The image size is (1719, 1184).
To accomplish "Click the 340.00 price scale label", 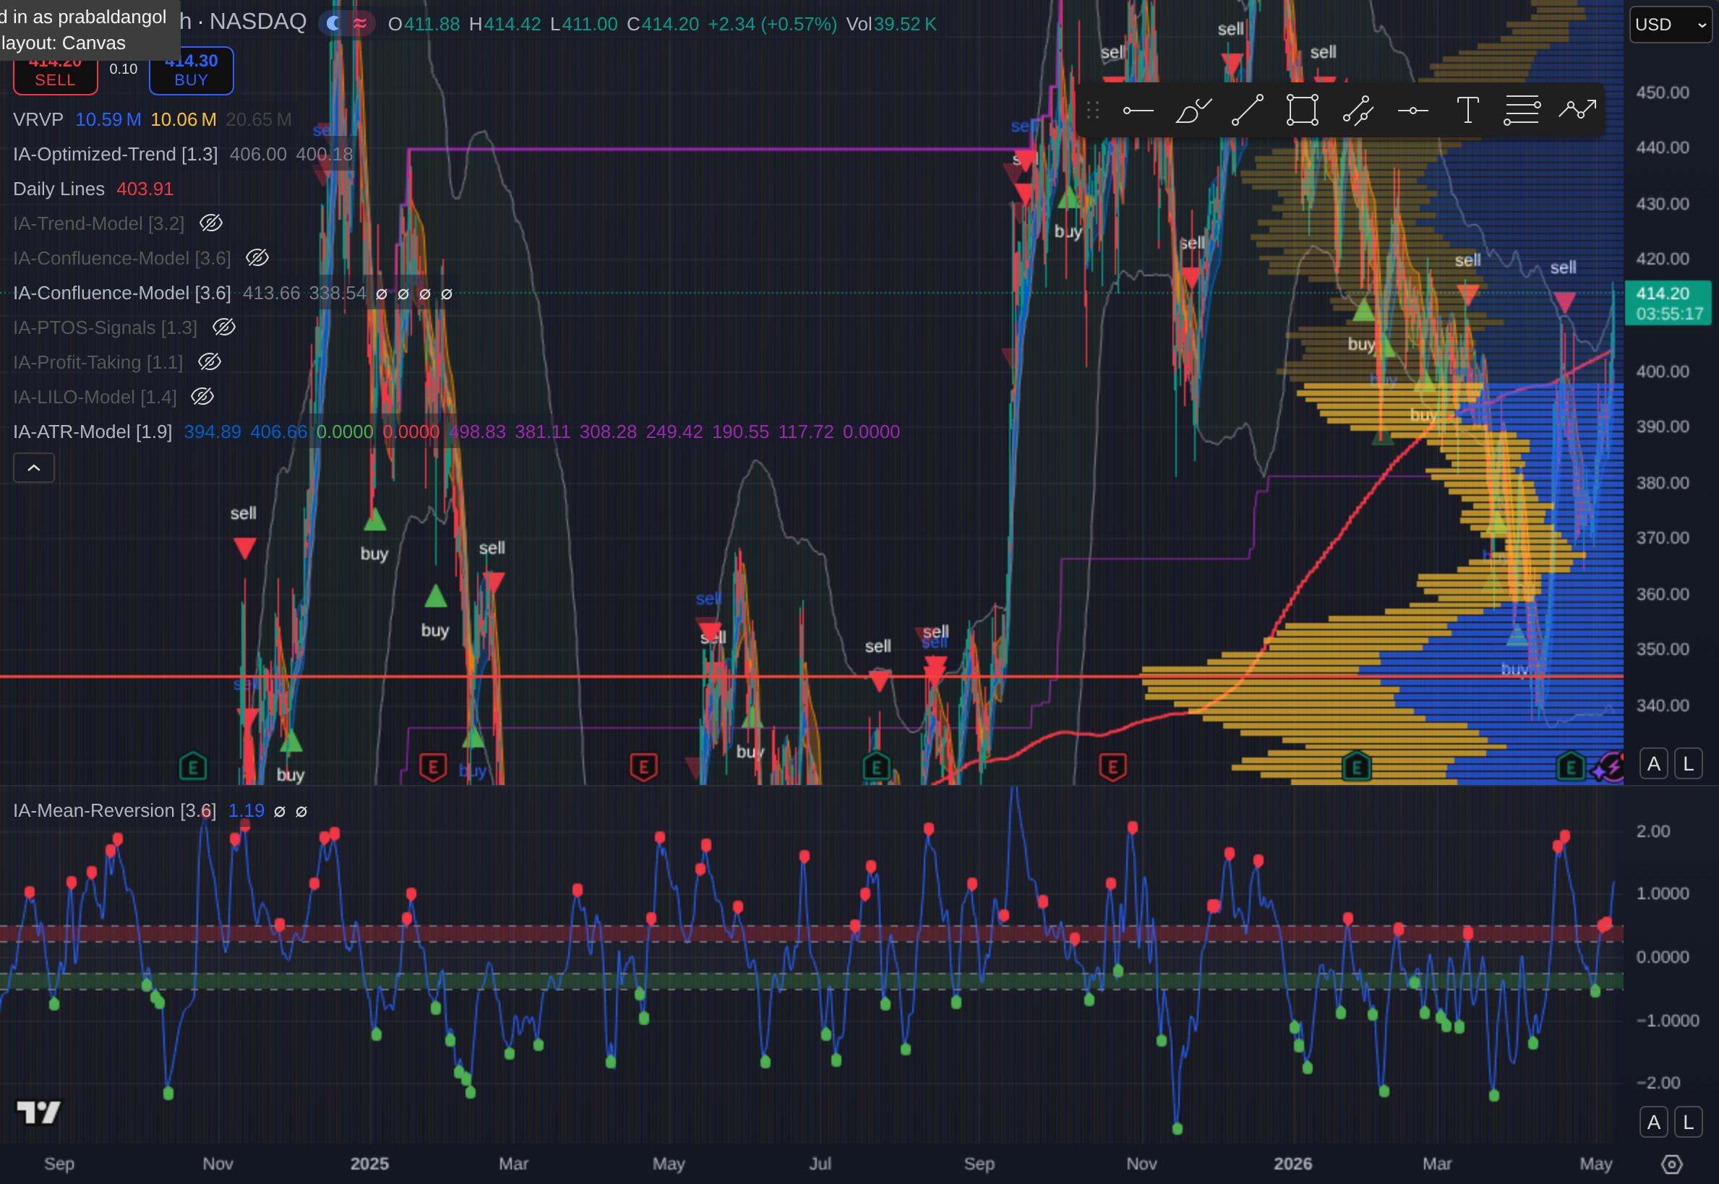I will [x=1663, y=705].
